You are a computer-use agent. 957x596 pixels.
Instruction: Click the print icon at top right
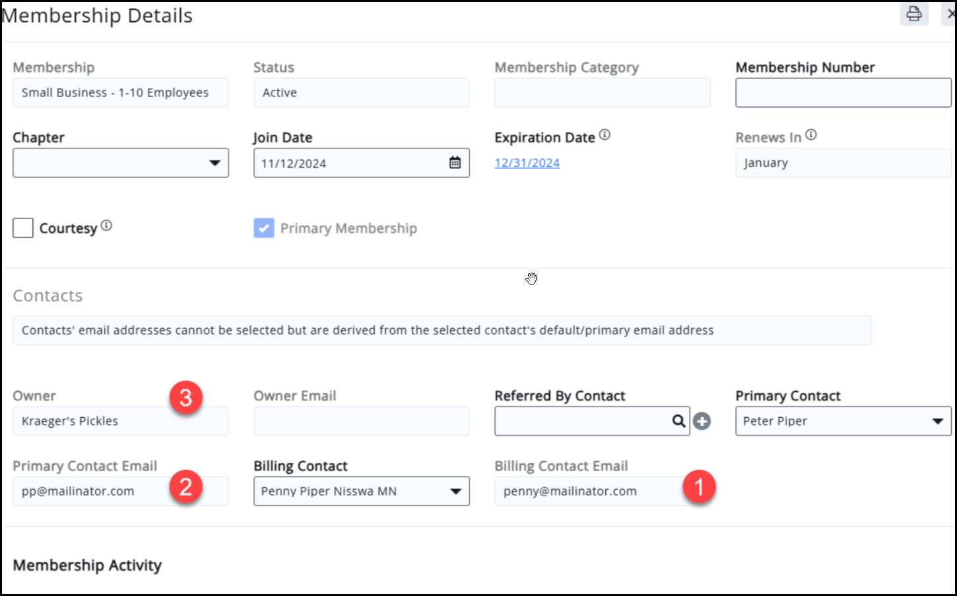913,14
